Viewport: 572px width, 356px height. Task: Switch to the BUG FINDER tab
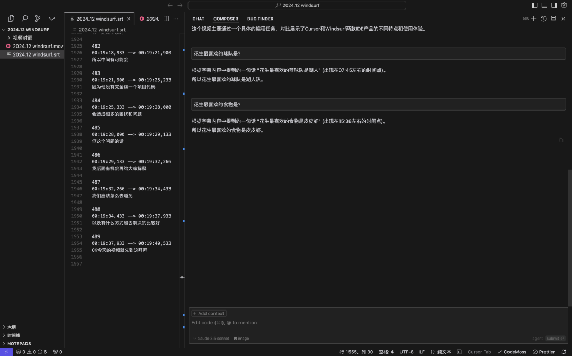(x=260, y=19)
